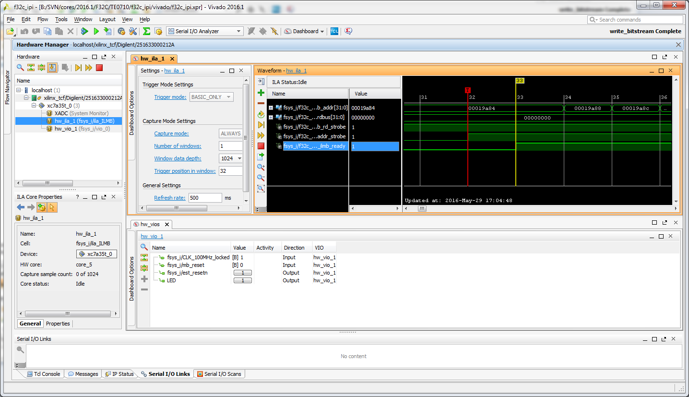Click green plus add-probe icon in waveform
The image size is (689, 397).
coord(261,93)
